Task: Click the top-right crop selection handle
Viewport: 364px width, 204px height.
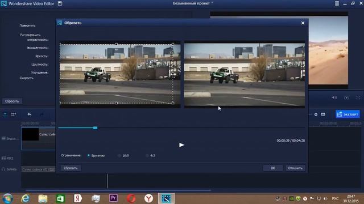Action: (x=173, y=44)
